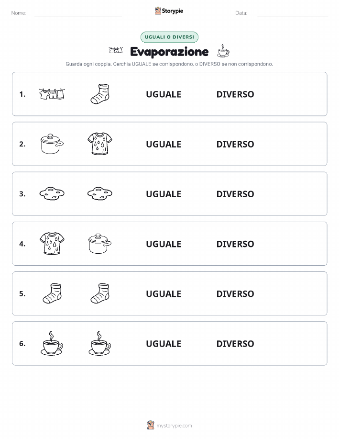
Task: Click the wet t-shirt icon in row 2
Action: coord(100,144)
